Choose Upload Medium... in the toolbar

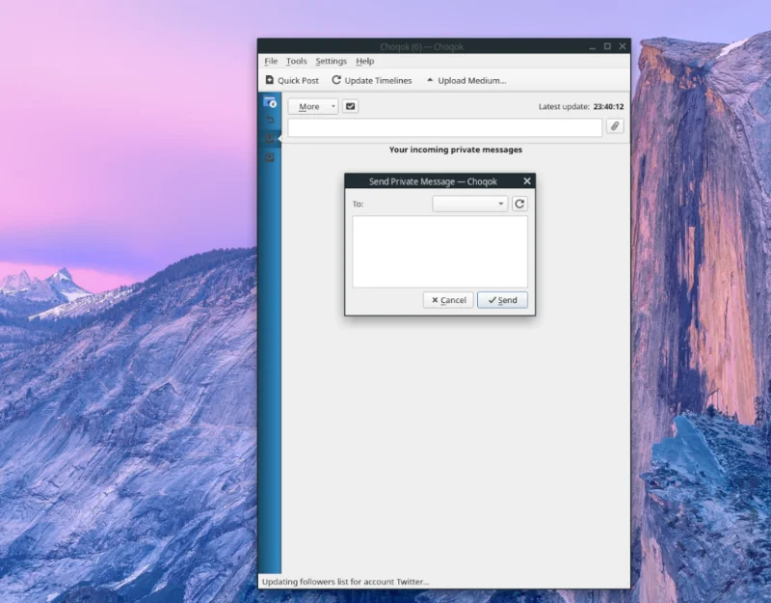(466, 80)
